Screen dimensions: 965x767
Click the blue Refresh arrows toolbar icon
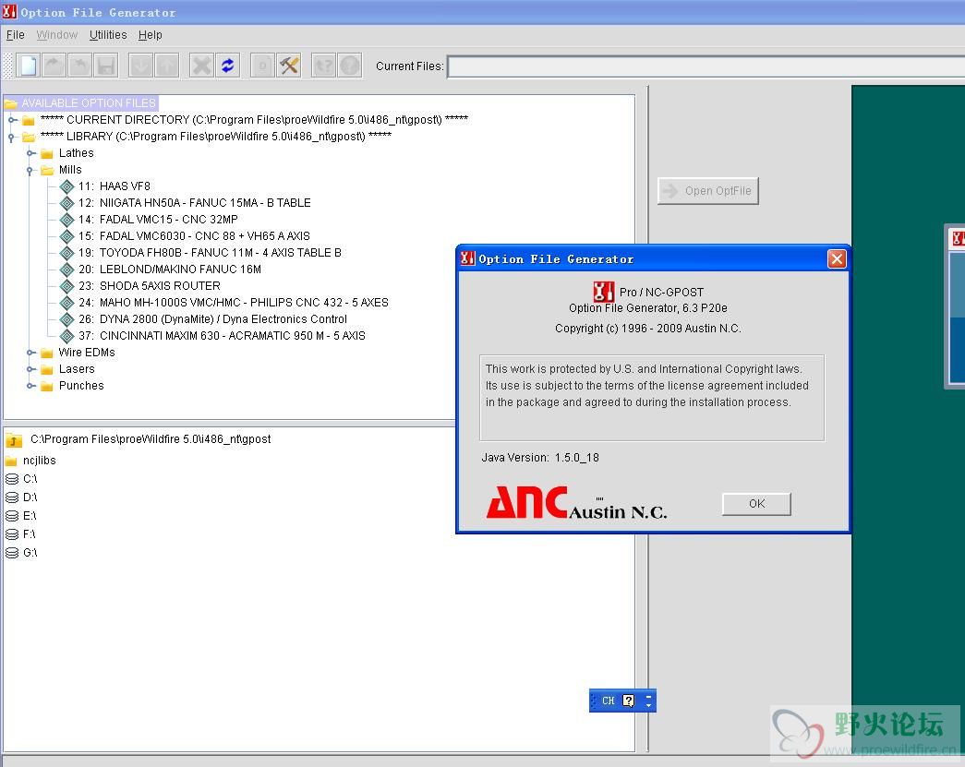click(x=228, y=66)
